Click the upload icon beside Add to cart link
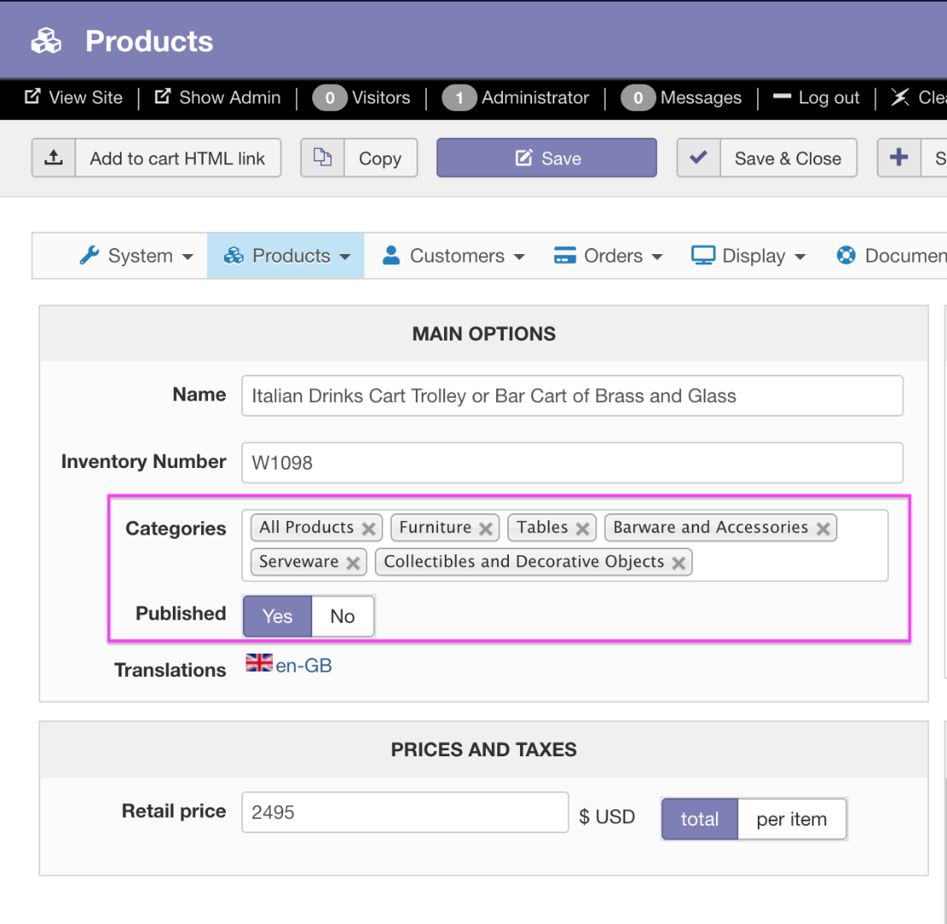 point(54,158)
